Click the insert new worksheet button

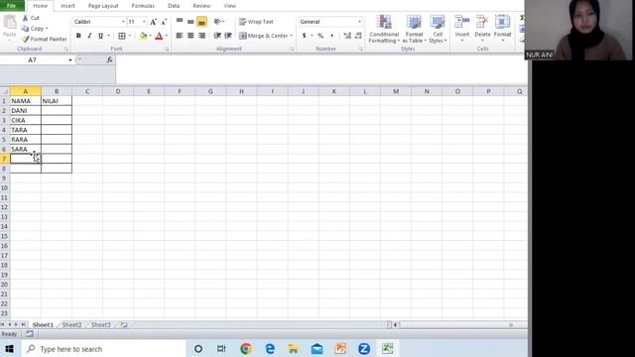(x=123, y=324)
